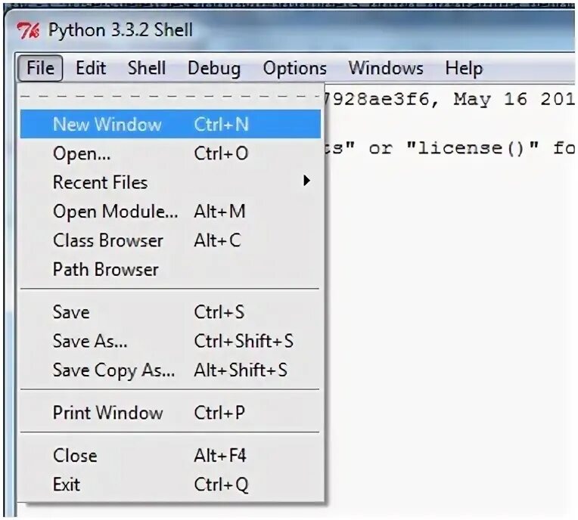This screenshot has height=520, width=578.
Task: Expand the Recent Files submenu arrow
Action: 306,181
